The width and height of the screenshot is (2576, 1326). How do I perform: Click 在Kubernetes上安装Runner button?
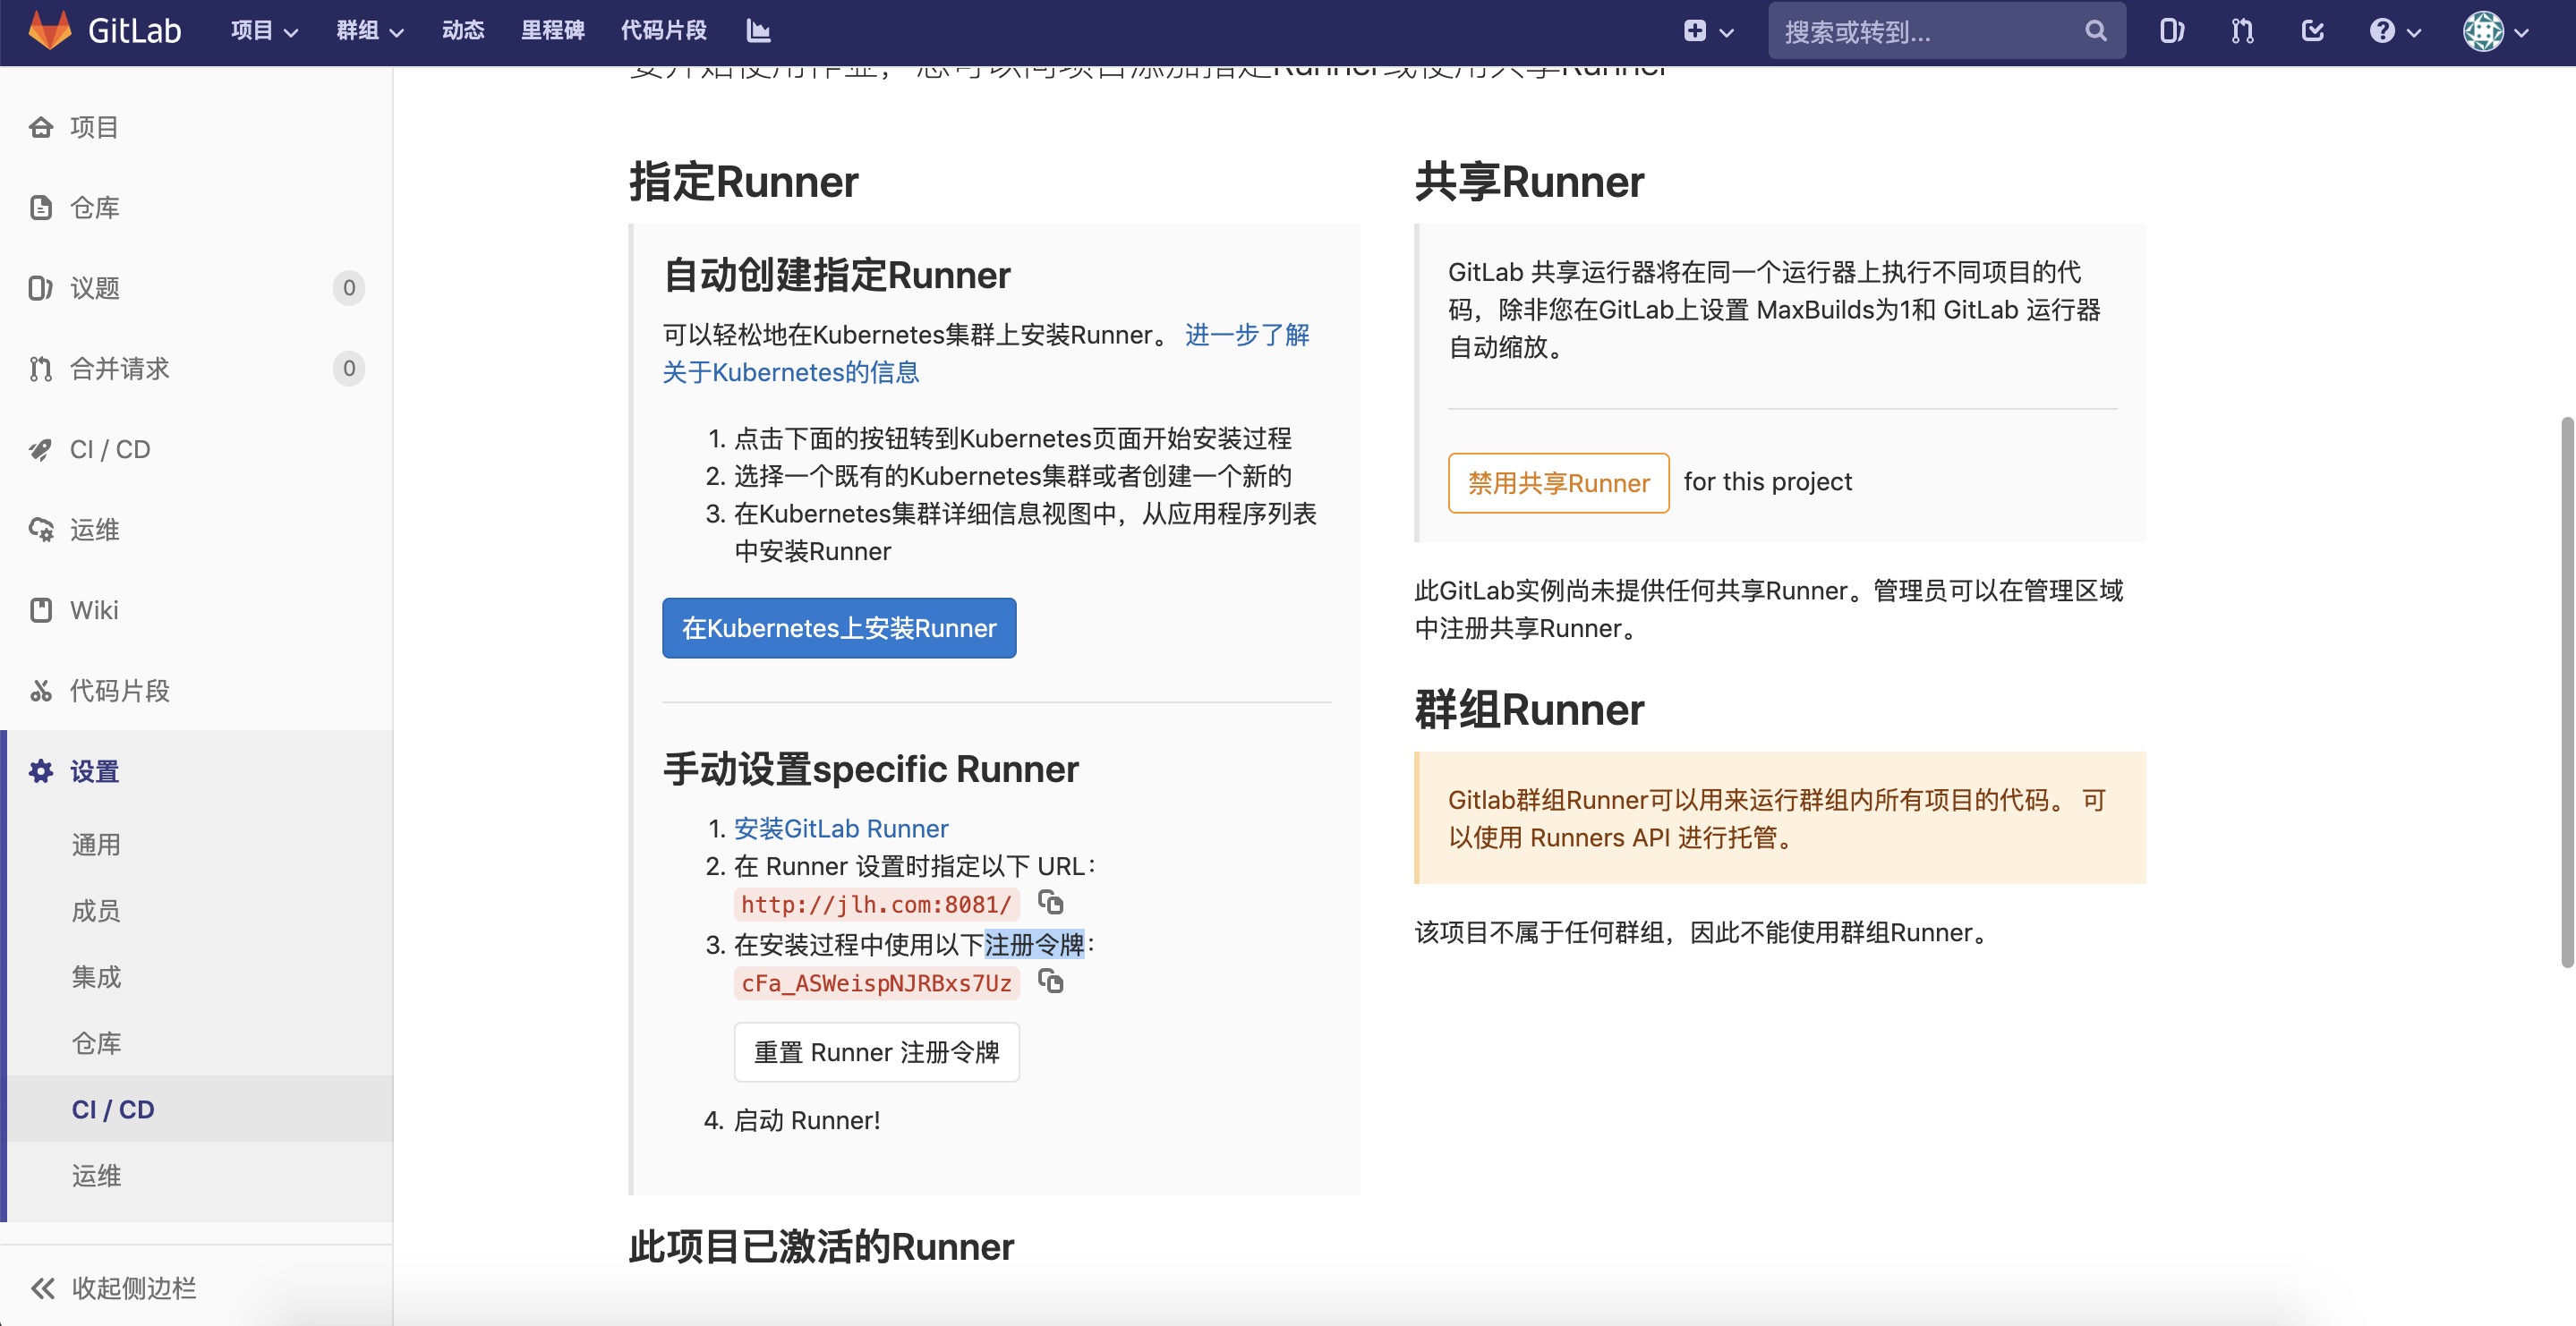pyautogui.click(x=838, y=628)
